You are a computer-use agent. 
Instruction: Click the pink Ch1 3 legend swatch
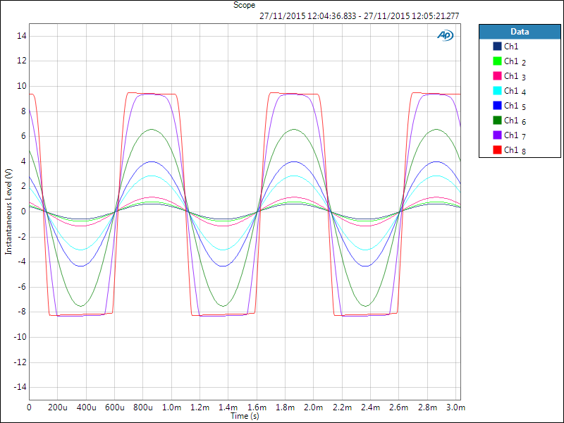497,76
